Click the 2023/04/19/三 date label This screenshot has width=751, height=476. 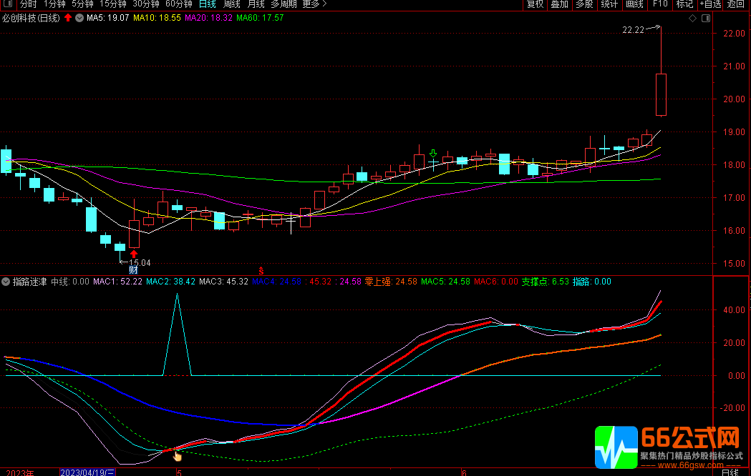tap(87, 472)
